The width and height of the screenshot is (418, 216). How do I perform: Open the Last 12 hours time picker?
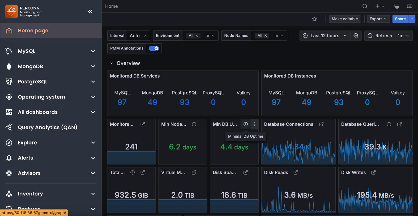coord(325,36)
